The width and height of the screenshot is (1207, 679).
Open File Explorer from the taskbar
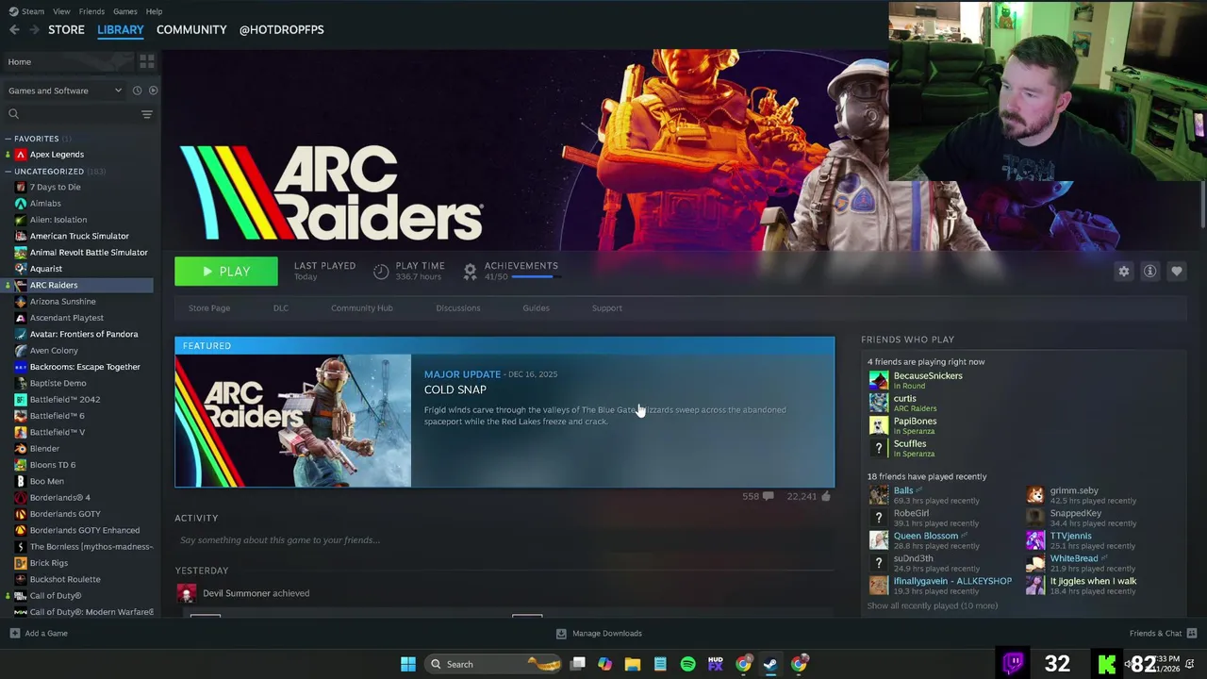pos(633,664)
